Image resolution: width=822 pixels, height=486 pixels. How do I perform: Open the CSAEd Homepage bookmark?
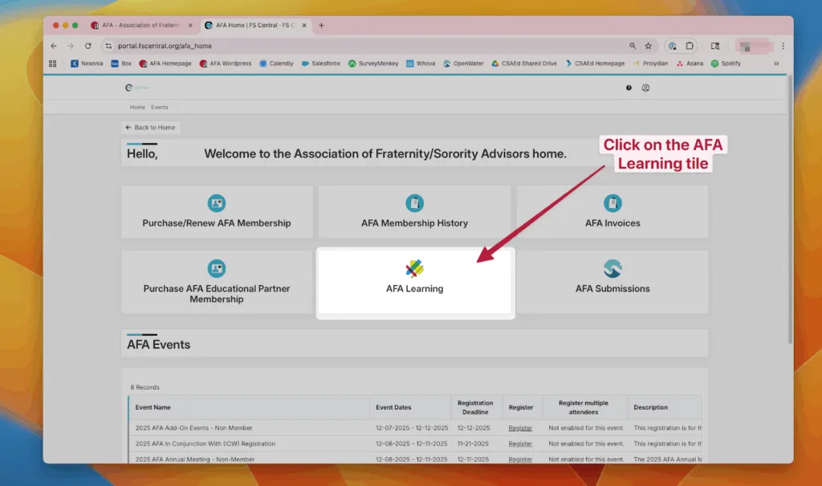pos(595,63)
